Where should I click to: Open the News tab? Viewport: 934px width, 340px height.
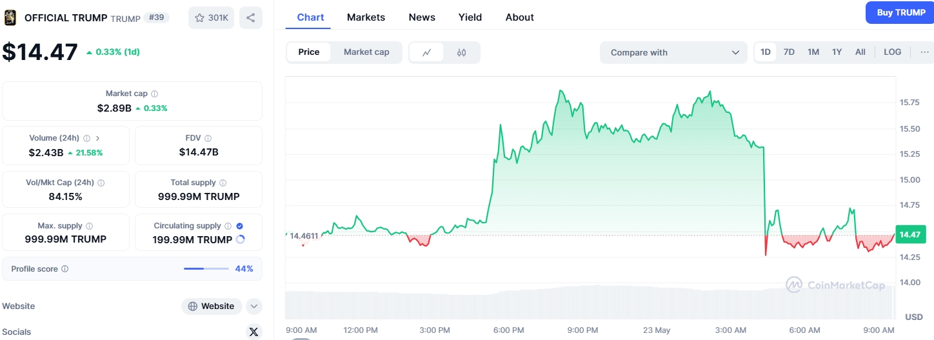click(422, 17)
